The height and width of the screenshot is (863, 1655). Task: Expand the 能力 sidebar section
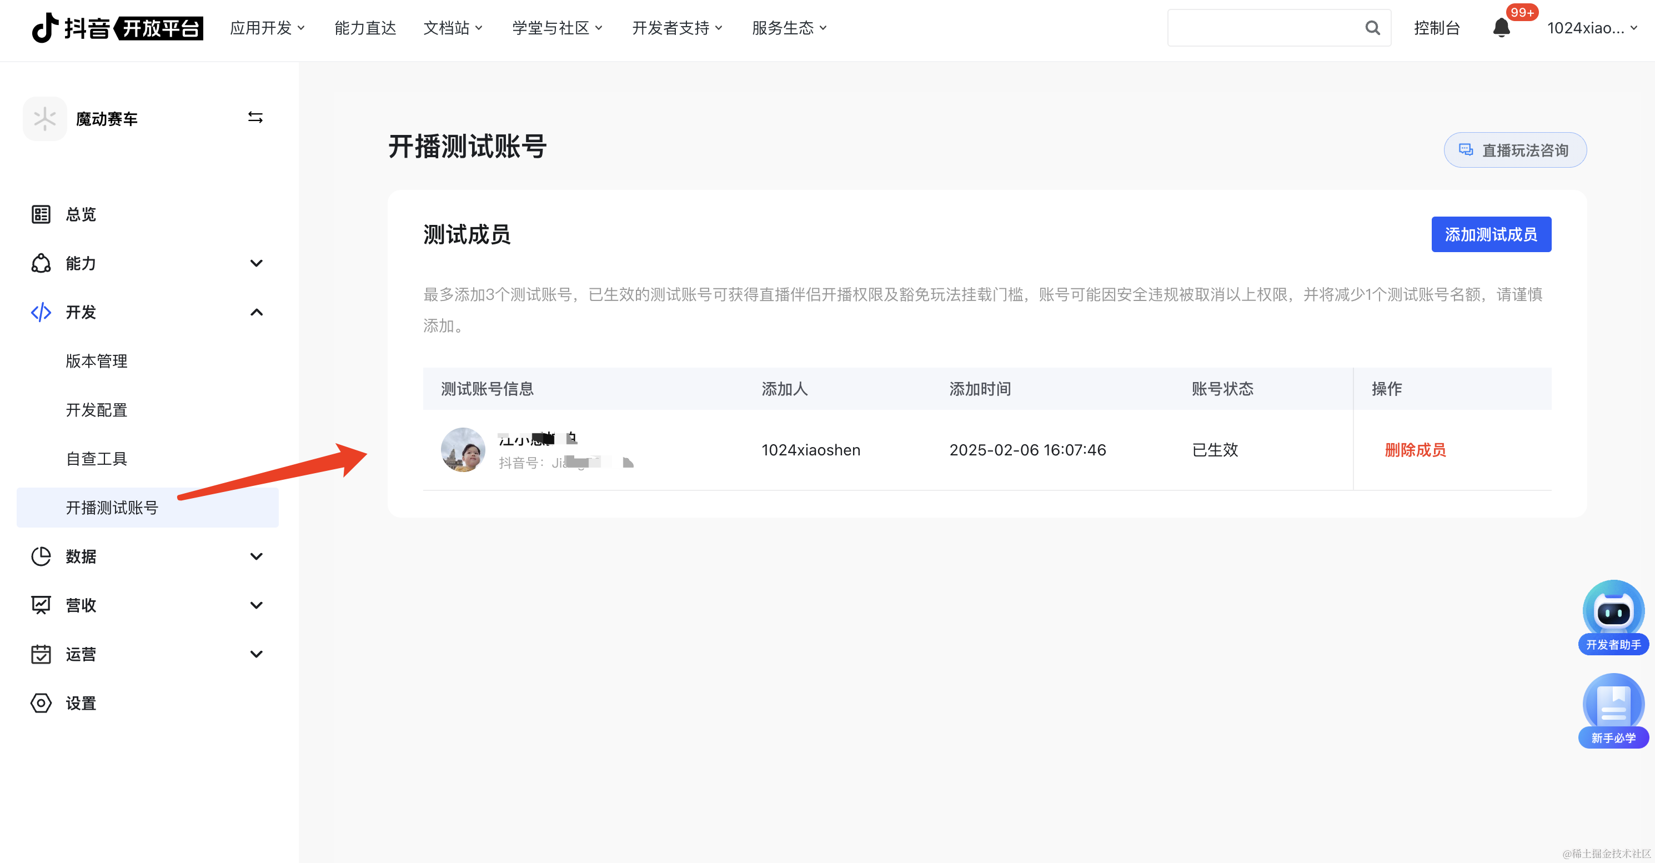tap(257, 263)
